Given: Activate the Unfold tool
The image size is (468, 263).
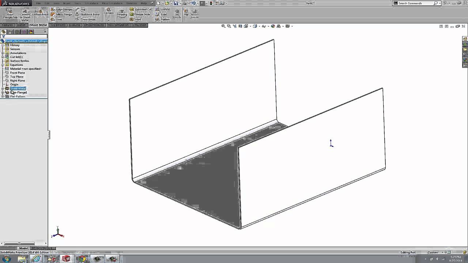Looking at the screenshot, I should (162, 9).
